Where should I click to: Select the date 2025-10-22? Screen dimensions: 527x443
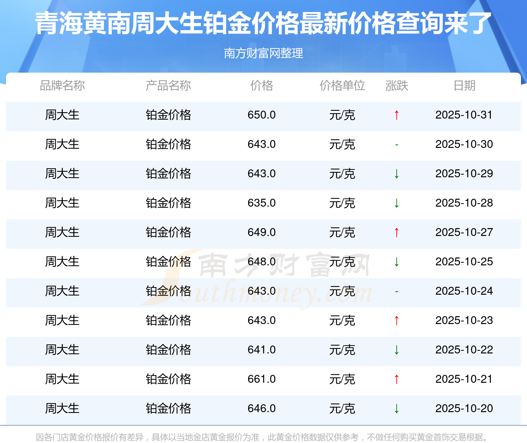(x=464, y=350)
